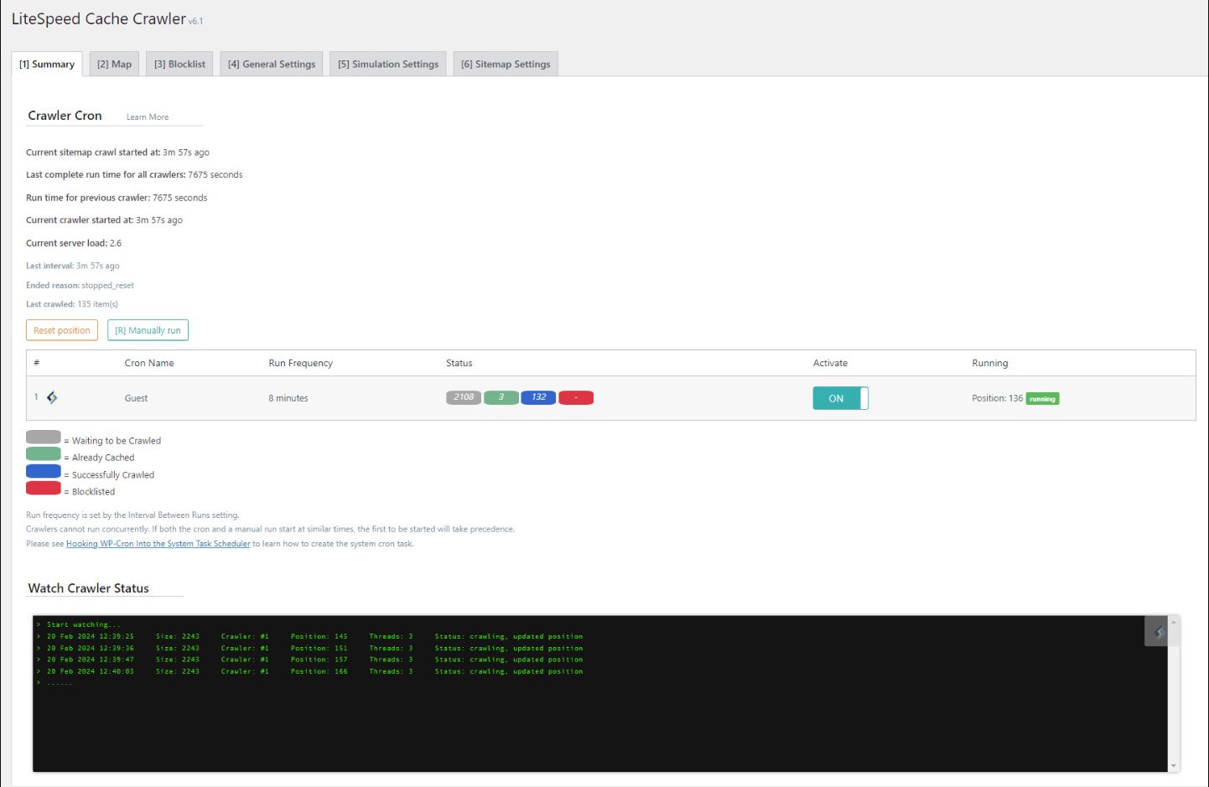
Task: Toggle the Guest crawler ON switch
Action: coord(840,398)
